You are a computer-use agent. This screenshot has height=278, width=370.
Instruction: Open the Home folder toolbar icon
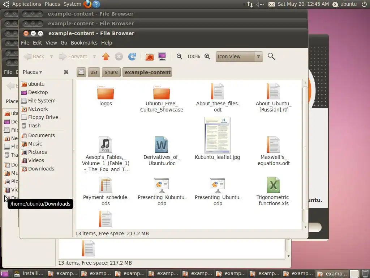149,56
